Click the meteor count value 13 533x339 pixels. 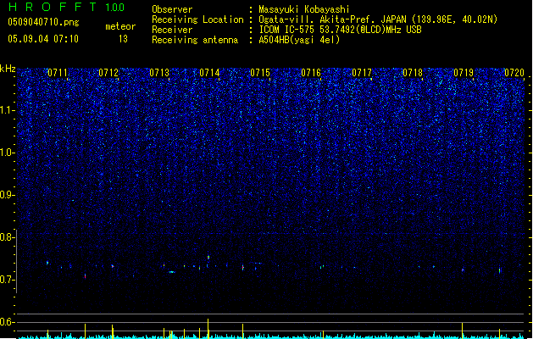click(x=123, y=39)
